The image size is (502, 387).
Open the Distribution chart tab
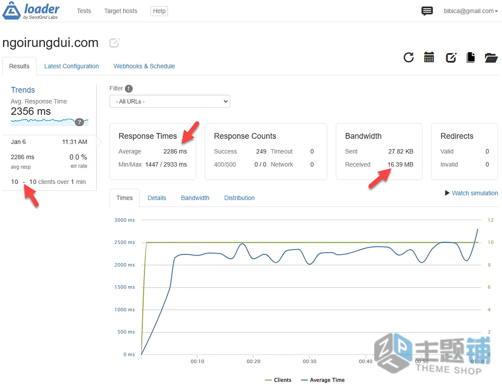click(x=239, y=198)
